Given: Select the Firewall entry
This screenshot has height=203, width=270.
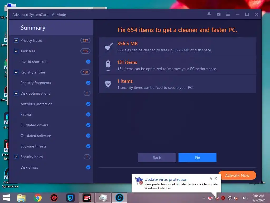Looking at the screenshot, I should (x=26, y=114).
